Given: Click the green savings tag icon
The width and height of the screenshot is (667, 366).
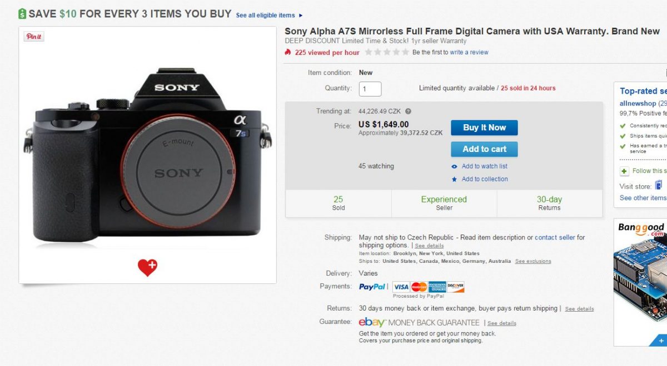Looking at the screenshot, I should coord(22,14).
